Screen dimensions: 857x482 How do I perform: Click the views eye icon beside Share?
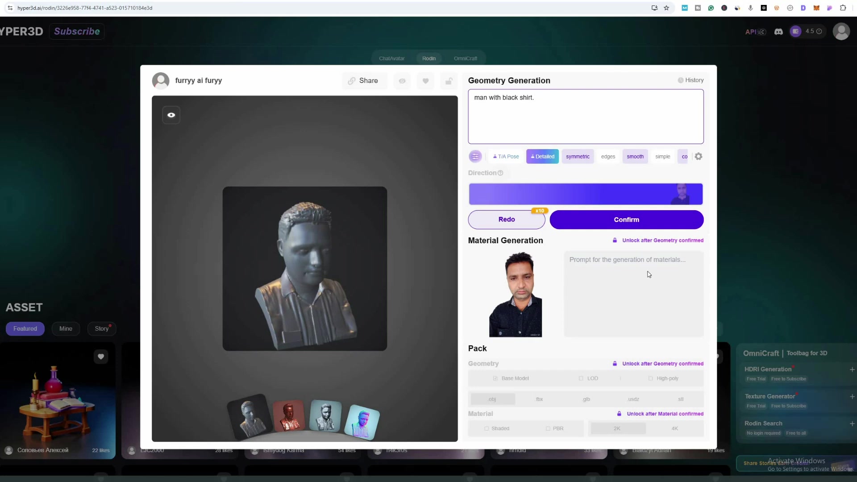[402, 81]
